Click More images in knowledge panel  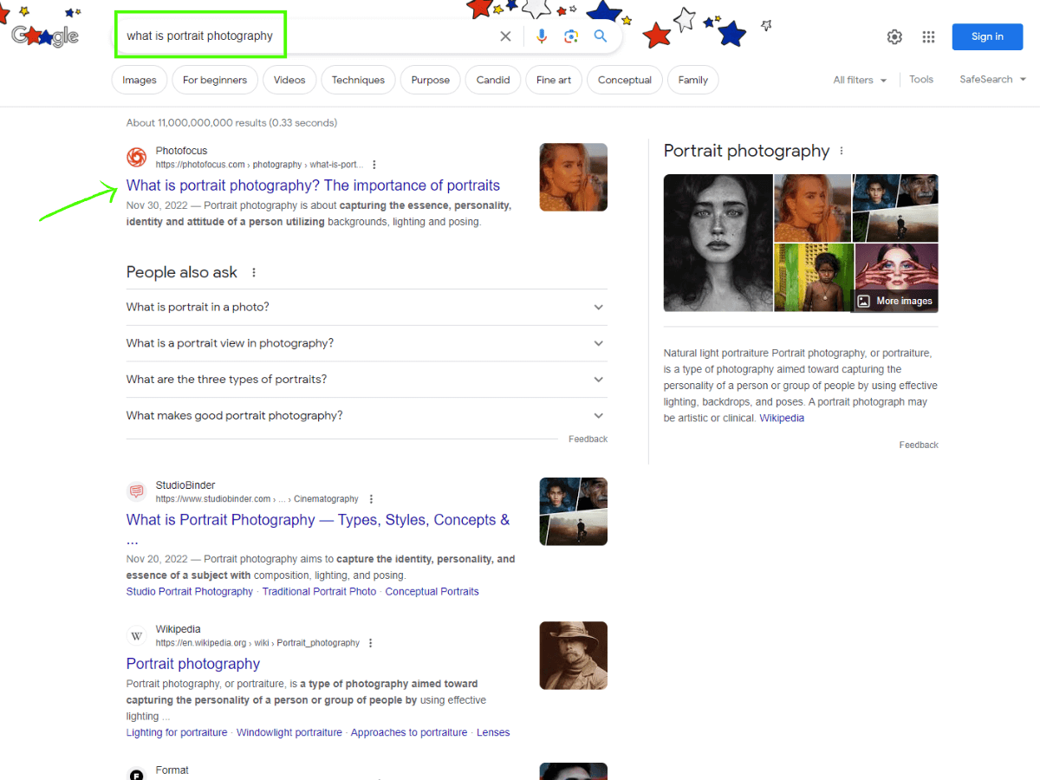896,301
